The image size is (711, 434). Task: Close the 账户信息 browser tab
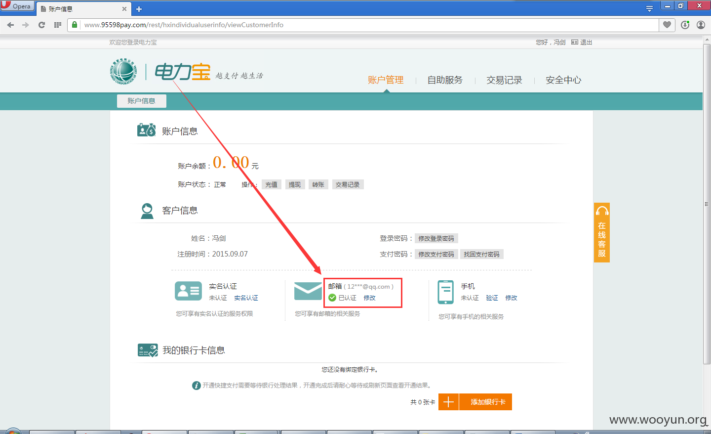click(x=124, y=9)
